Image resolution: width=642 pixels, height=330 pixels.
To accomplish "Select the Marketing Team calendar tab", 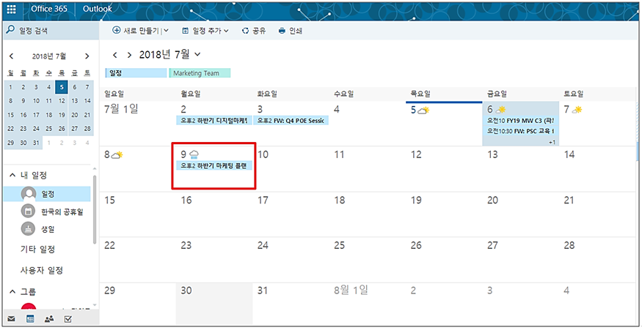I will click(x=200, y=73).
